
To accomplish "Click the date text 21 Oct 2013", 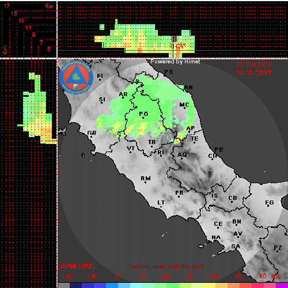I will coord(254,64).
